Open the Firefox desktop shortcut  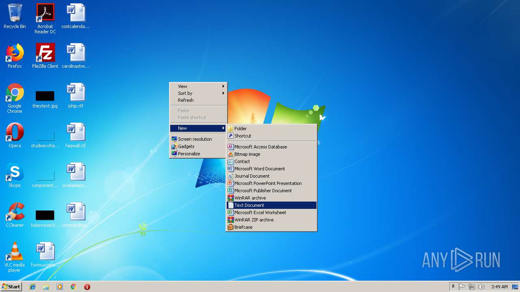pyautogui.click(x=15, y=56)
